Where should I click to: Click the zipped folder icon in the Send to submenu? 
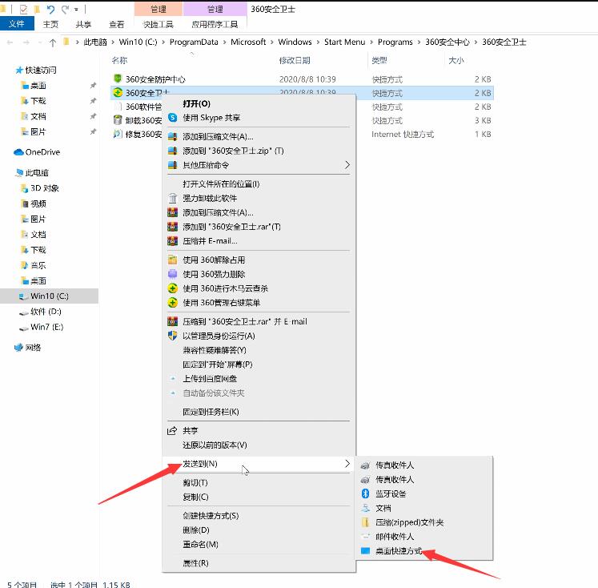[x=365, y=522]
